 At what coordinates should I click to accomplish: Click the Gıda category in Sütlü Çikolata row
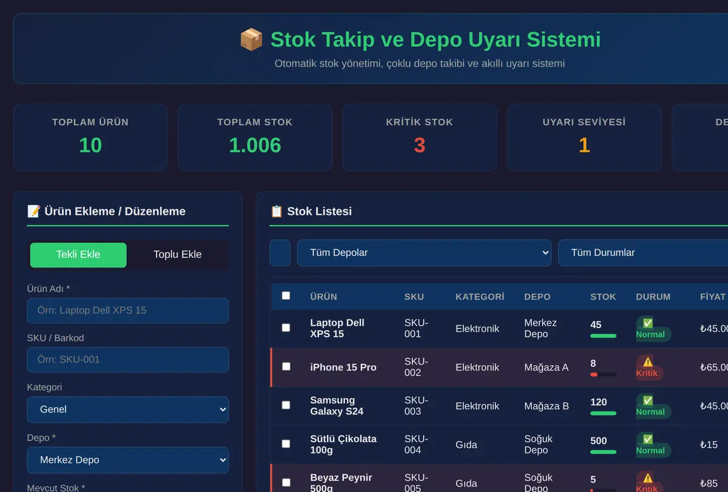click(467, 445)
